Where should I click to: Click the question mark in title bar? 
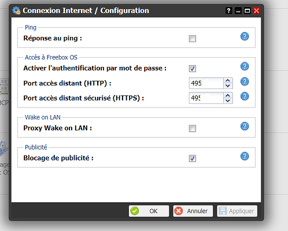228,10
